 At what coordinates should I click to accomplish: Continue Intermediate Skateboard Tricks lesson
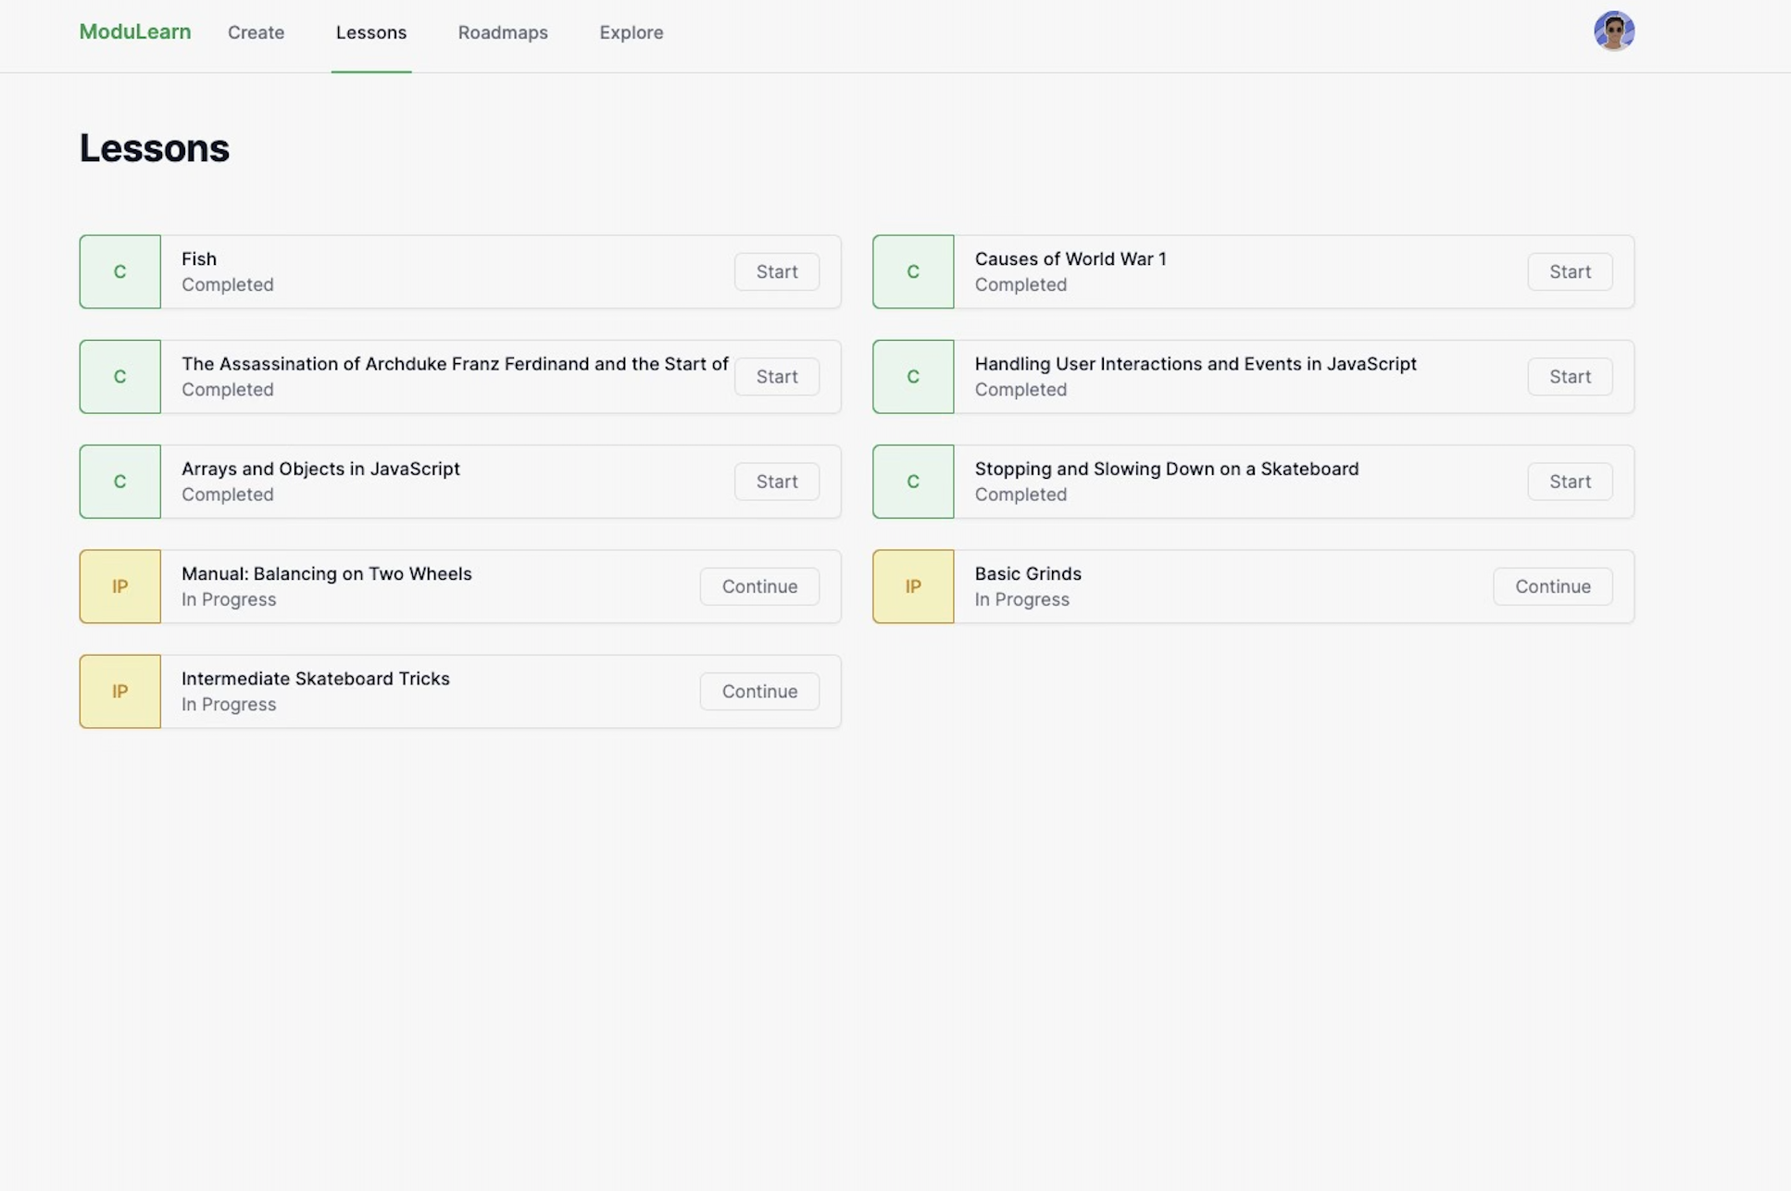(x=759, y=691)
